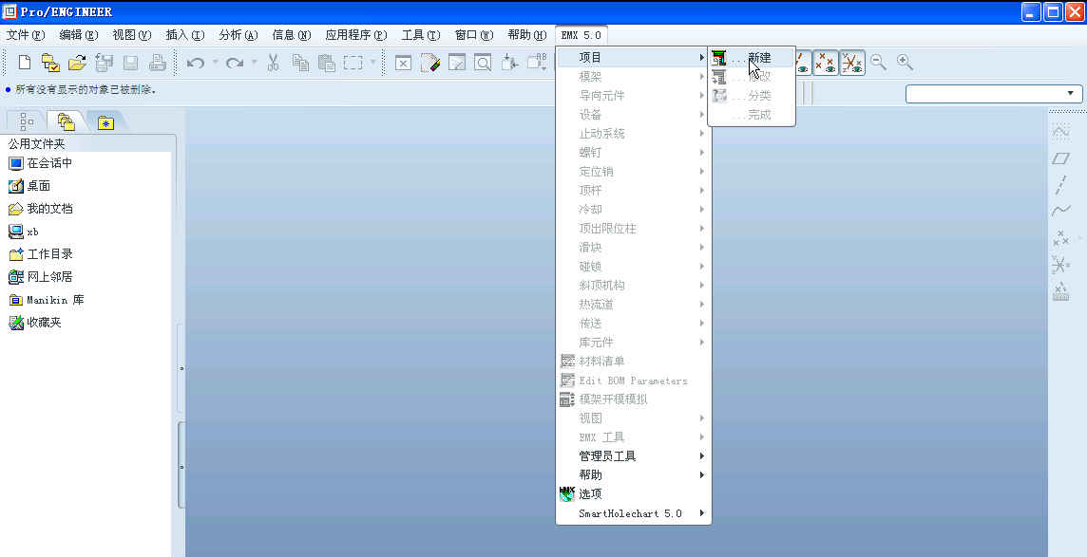Switch to the model tree tab
The image size is (1087, 557).
click(27, 121)
